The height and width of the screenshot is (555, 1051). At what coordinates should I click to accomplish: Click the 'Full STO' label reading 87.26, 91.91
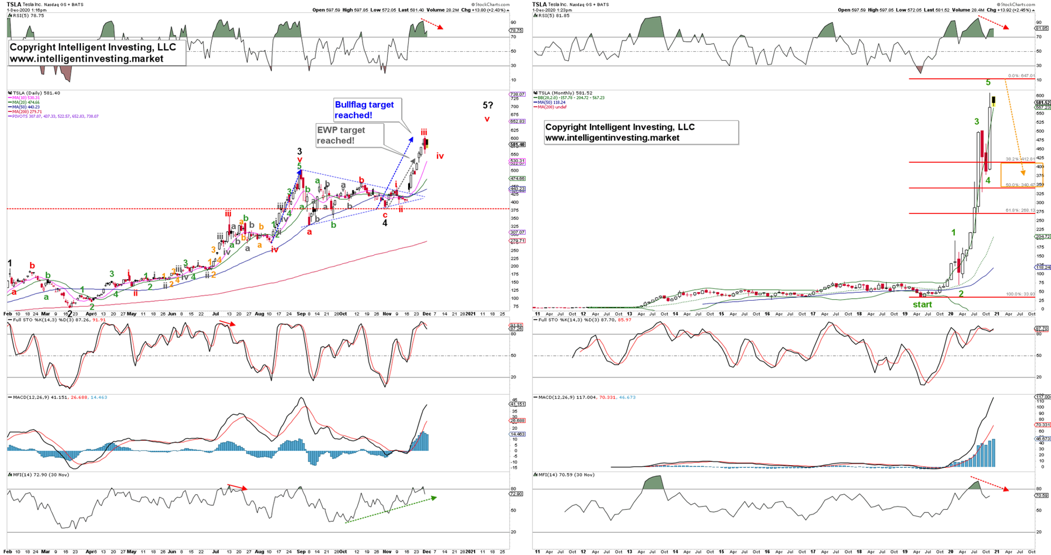56,320
